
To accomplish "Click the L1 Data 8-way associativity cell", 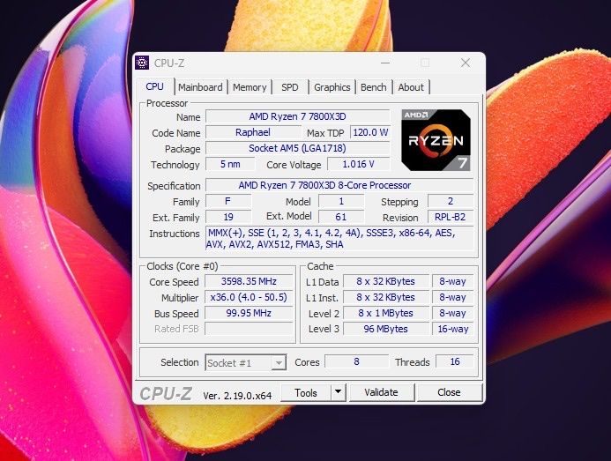I will click(452, 281).
